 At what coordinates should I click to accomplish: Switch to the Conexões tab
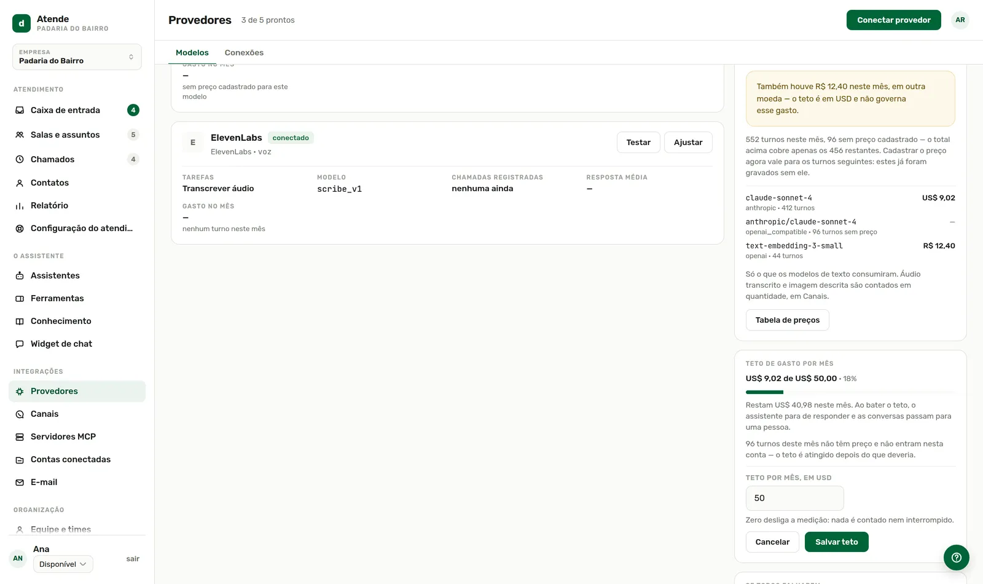(244, 53)
